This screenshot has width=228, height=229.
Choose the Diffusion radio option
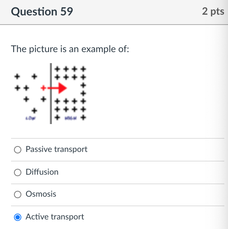click(x=18, y=172)
